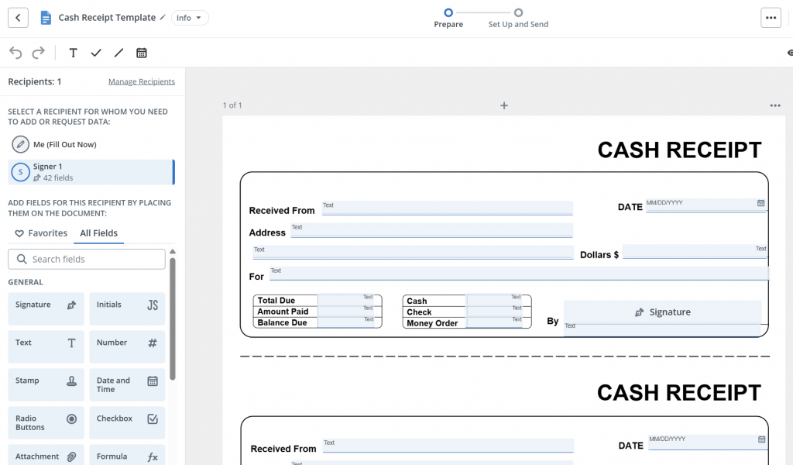Image resolution: width=793 pixels, height=465 pixels.
Task: Redo the last action
Action: [39, 53]
